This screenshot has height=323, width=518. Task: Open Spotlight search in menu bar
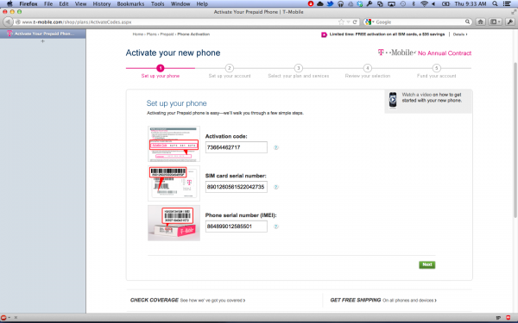[495, 4]
